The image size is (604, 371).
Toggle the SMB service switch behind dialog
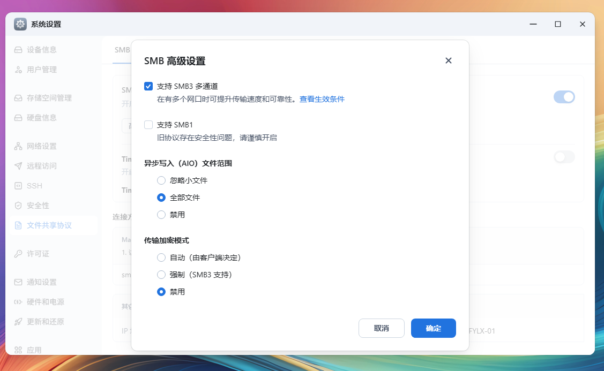click(564, 97)
